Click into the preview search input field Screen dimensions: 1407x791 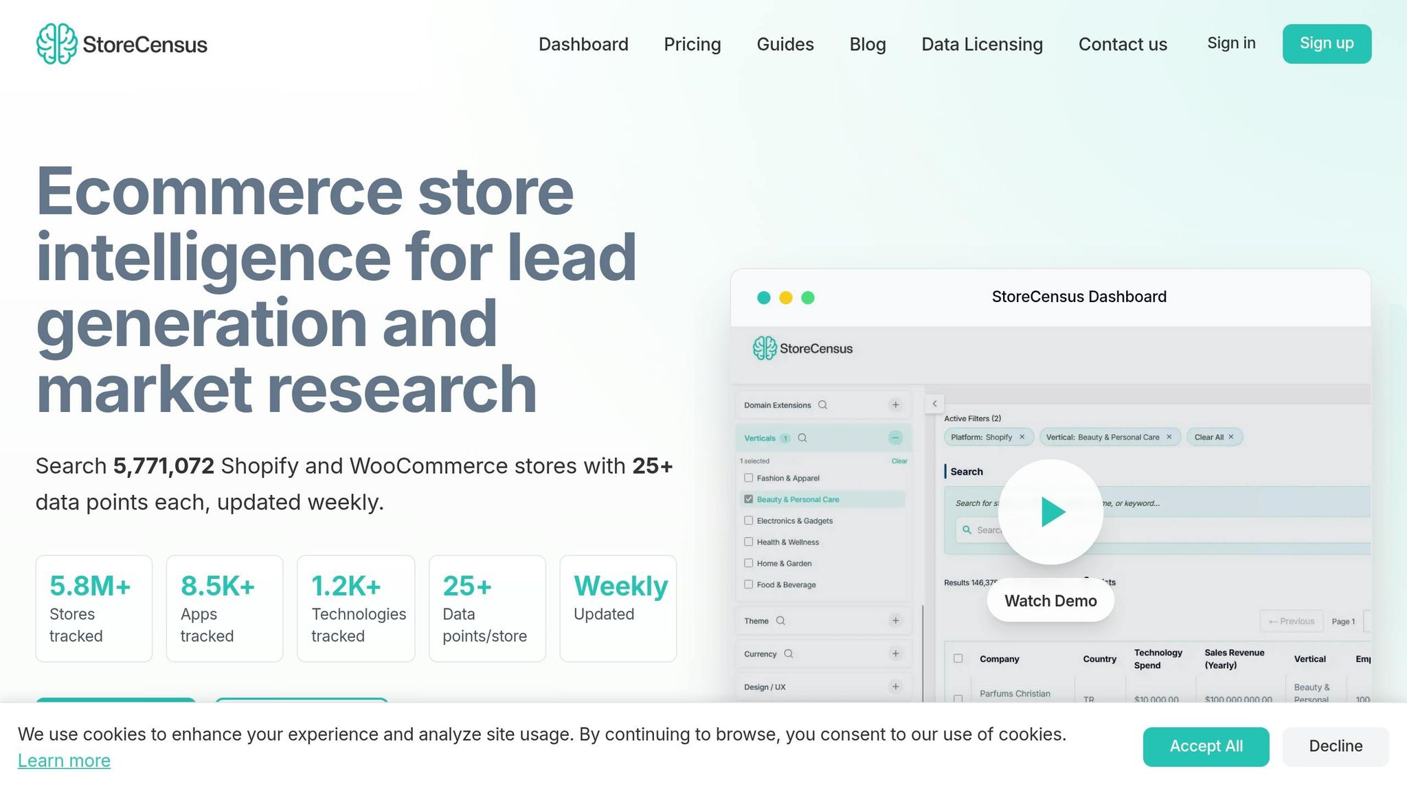[1162, 530]
